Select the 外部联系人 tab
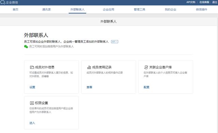 (x=77, y=10)
